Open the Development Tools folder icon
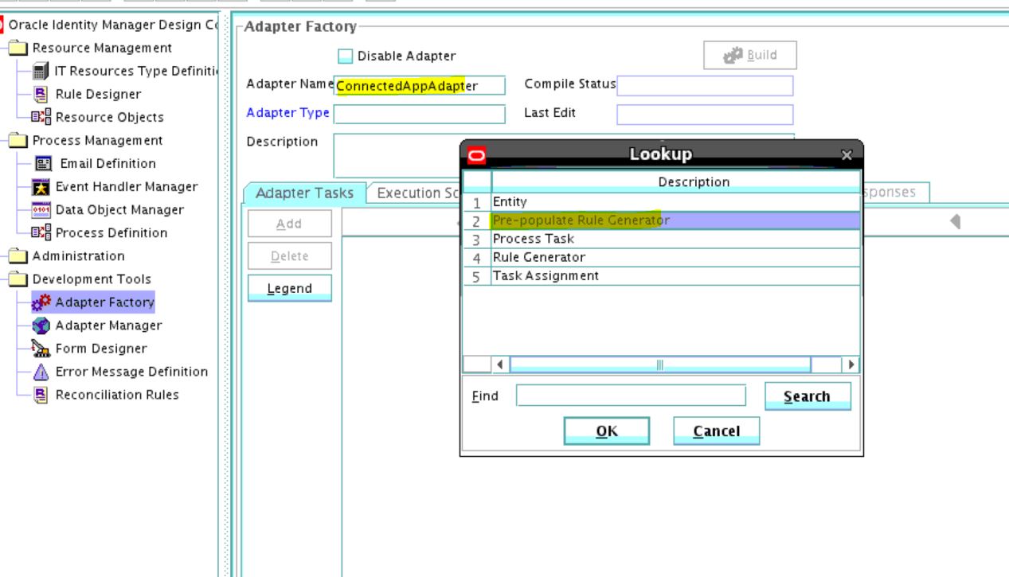Viewport: 1009px width, 577px height. pos(18,279)
